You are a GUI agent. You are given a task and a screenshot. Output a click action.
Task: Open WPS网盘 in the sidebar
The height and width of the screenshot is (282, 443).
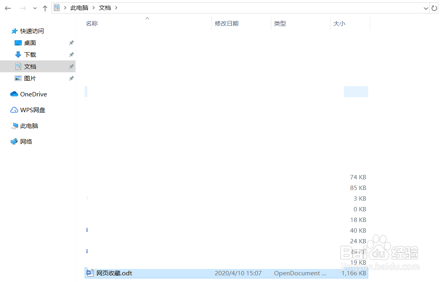click(x=32, y=110)
